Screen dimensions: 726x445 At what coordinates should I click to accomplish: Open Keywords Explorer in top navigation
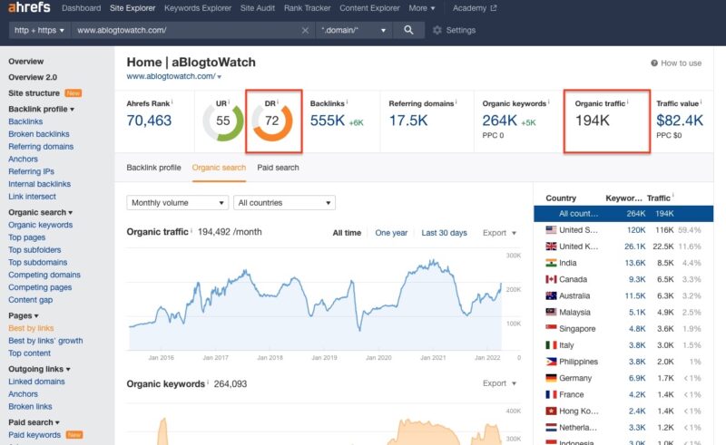point(198,8)
